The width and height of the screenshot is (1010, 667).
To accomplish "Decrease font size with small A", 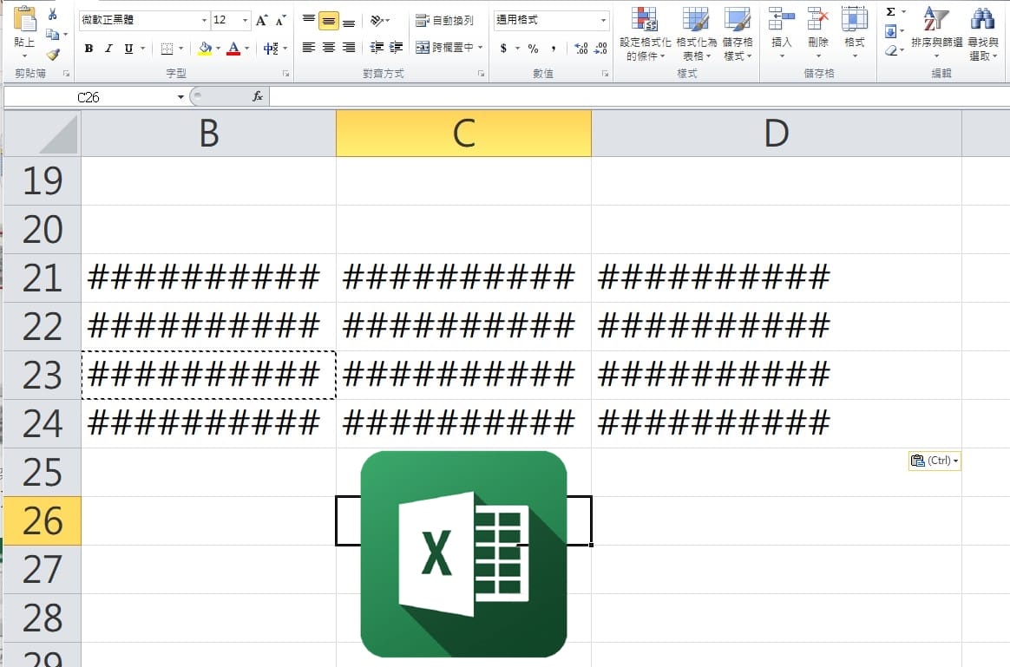I will tap(280, 20).
